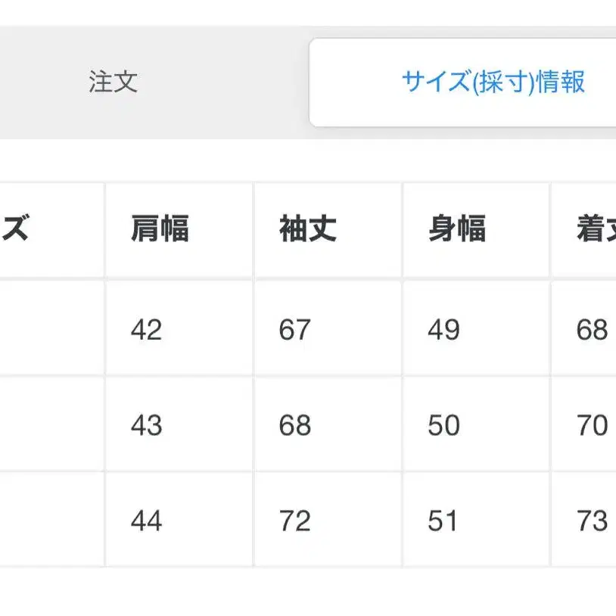Select shoulder width cell 44
Screen dimensions: 616x616
[x=146, y=520]
